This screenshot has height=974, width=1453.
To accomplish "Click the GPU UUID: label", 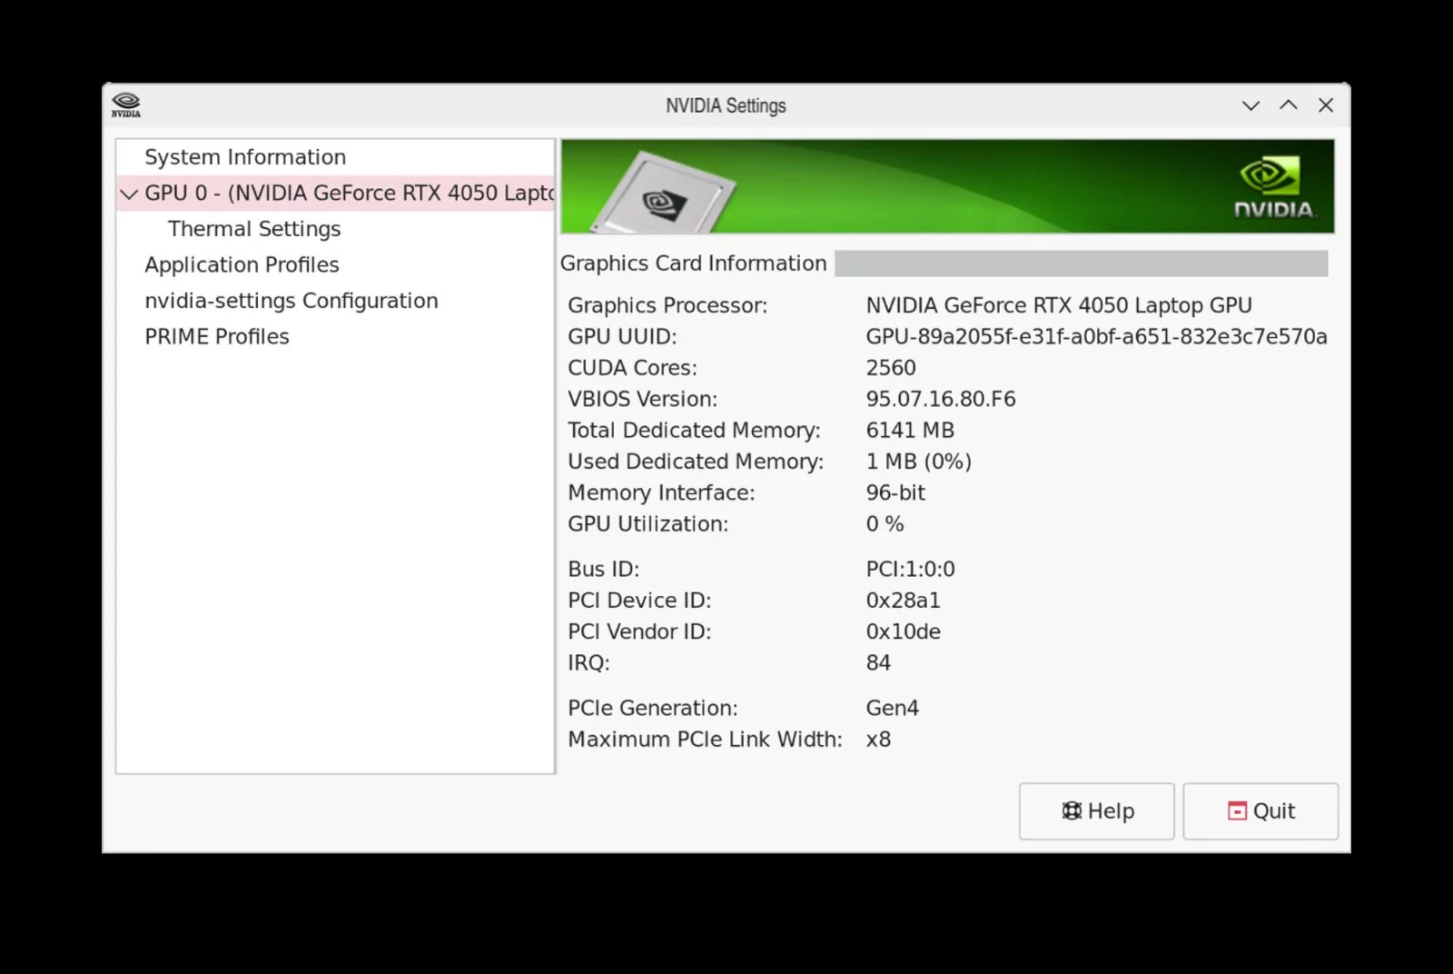I will (622, 337).
